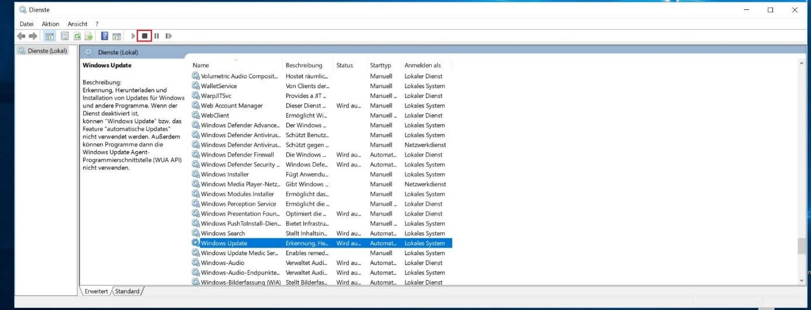Select the Windows PushToInstall-Dien... service name
Image resolution: width=811 pixels, height=310 pixels.
coord(241,224)
